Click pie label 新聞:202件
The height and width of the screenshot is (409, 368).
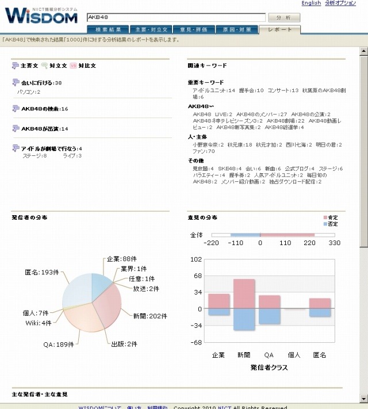(x=150, y=316)
